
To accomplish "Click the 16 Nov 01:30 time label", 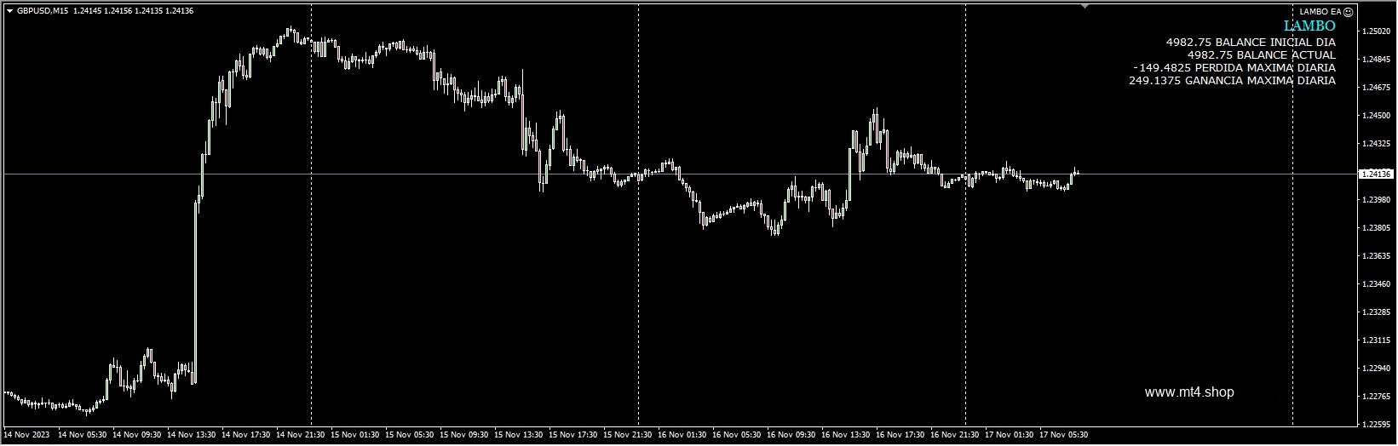I will 682,434.
